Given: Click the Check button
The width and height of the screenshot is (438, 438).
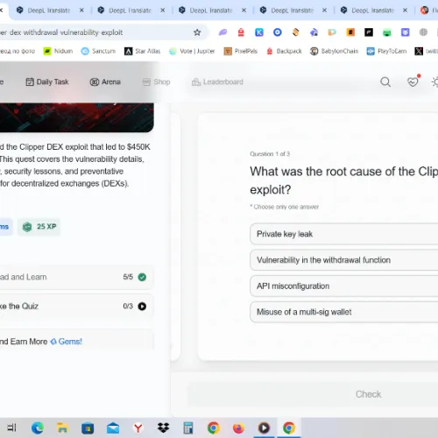Looking at the screenshot, I should tap(368, 394).
